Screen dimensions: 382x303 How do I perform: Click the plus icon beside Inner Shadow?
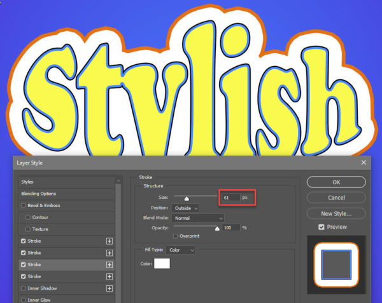110,288
